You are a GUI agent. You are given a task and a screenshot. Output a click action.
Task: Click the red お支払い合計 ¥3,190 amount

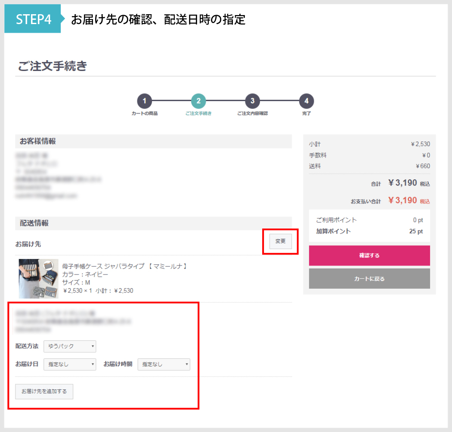402,201
